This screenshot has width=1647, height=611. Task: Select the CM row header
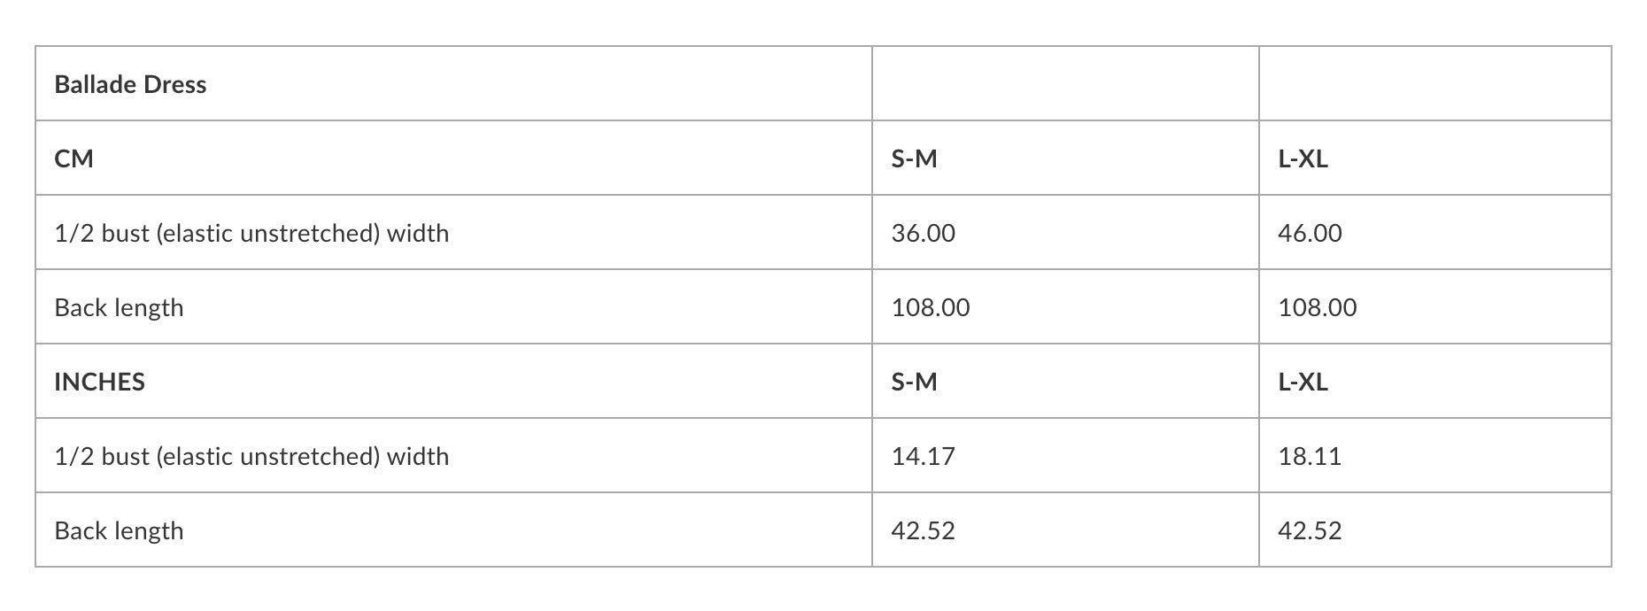click(x=74, y=159)
